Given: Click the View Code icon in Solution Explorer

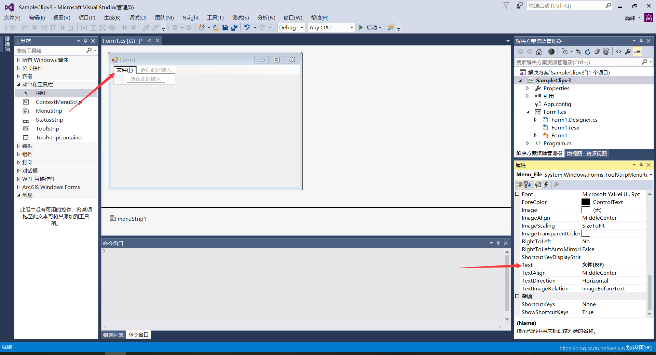Looking at the screenshot, I should [x=619, y=52].
